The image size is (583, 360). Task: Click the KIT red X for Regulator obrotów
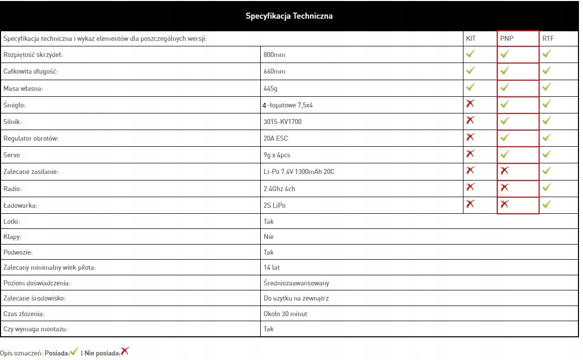point(471,137)
